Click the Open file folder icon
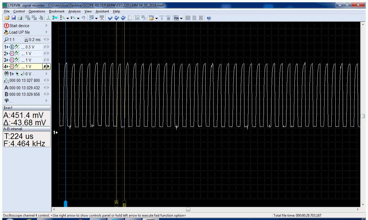The width and height of the screenshot is (368, 220). 7,18
